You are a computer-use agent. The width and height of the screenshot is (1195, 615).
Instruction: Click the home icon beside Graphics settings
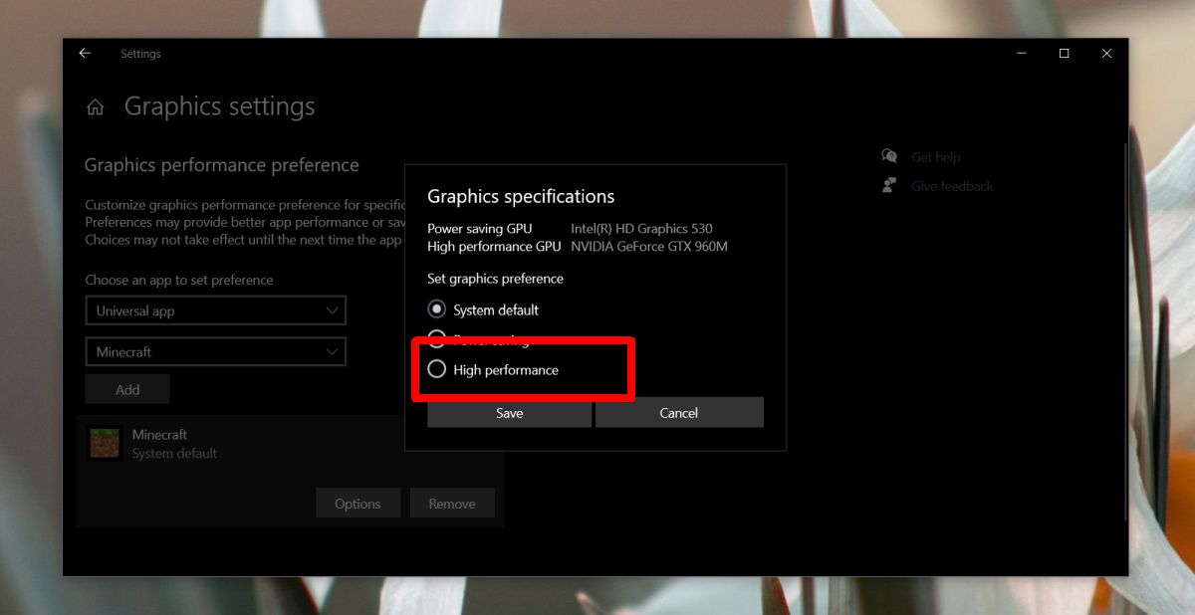point(94,106)
